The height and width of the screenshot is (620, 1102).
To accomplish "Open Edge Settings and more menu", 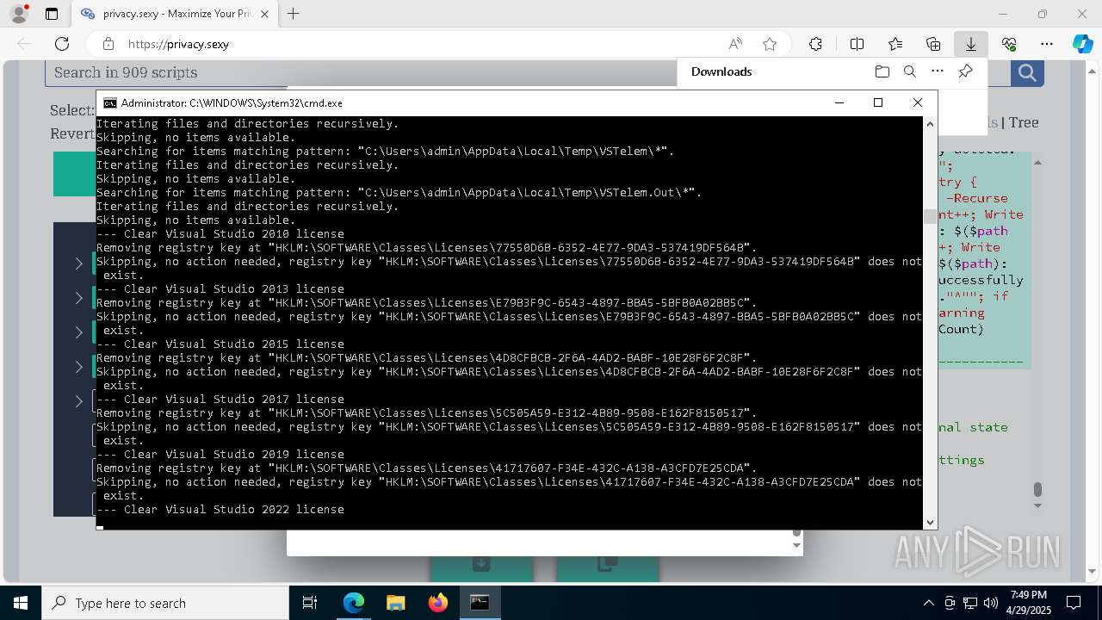I will (x=1047, y=44).
